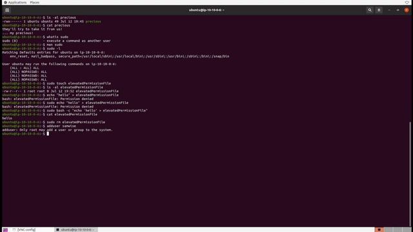This screenshot has height=232, width=413.
Task: Click the terminal search magnifier icon
Action: coord(370,10)
